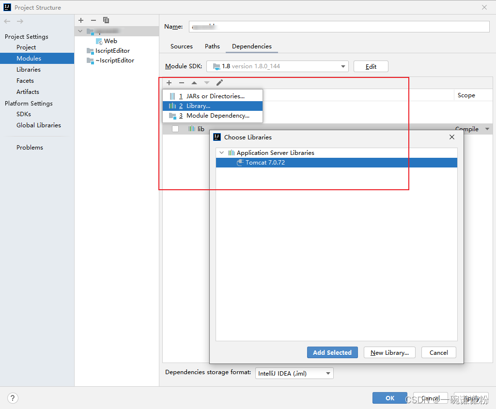Click the Scope column header

(466, 95)
